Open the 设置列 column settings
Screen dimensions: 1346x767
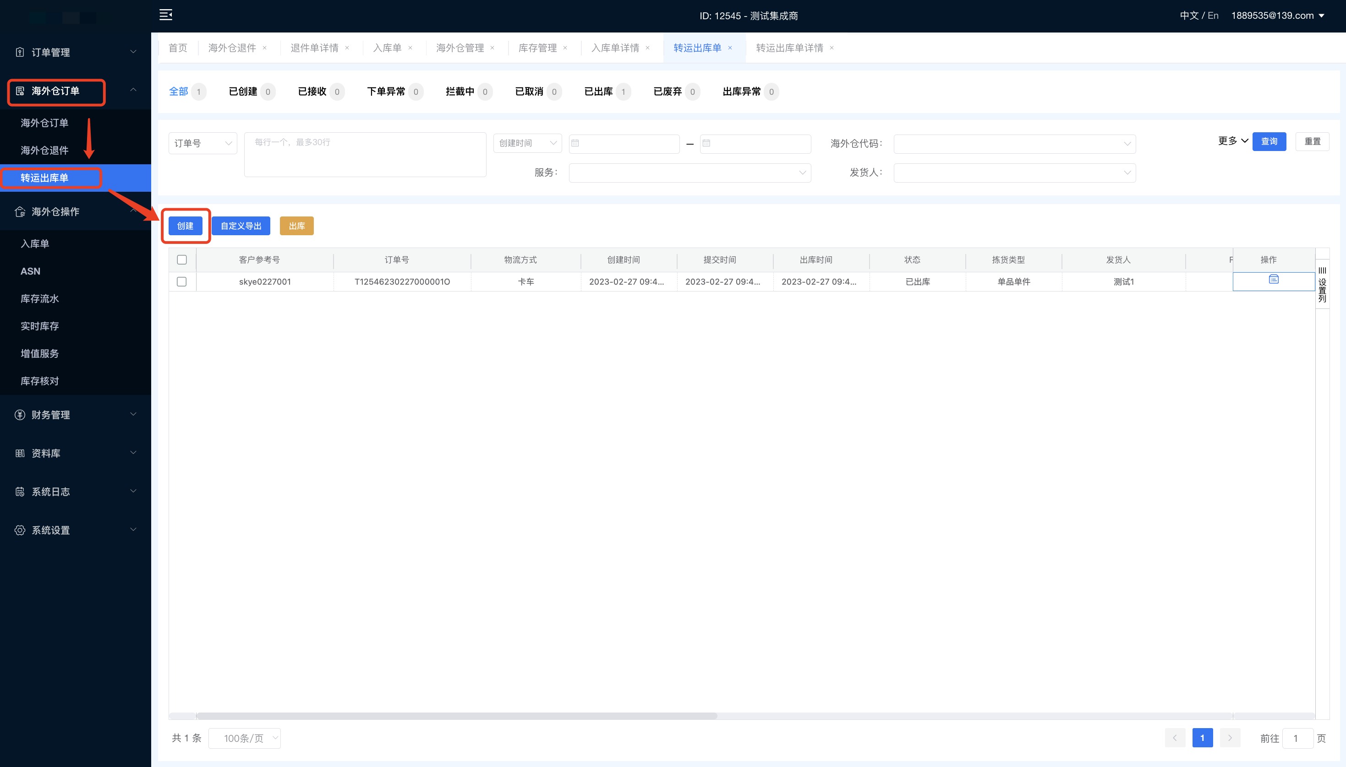pos(1322,285)
